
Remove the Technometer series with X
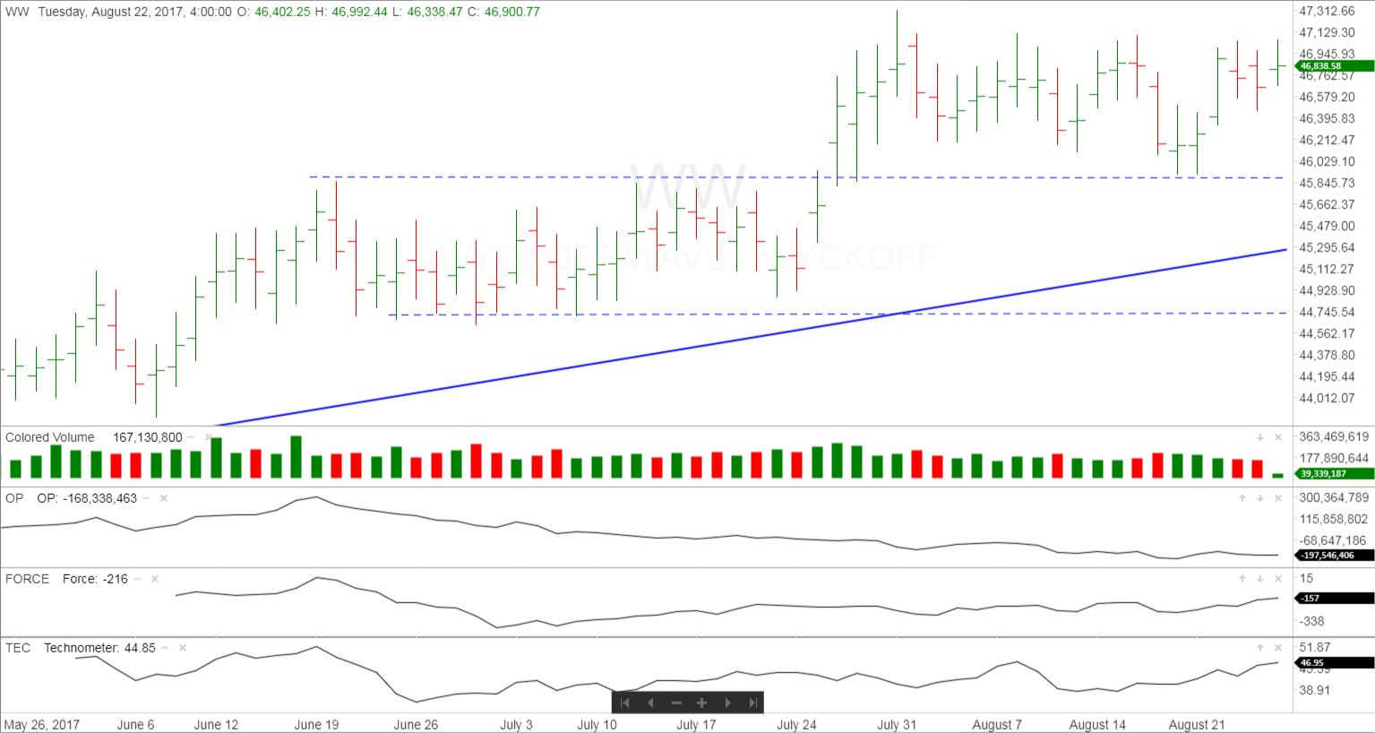coord(183,648)
